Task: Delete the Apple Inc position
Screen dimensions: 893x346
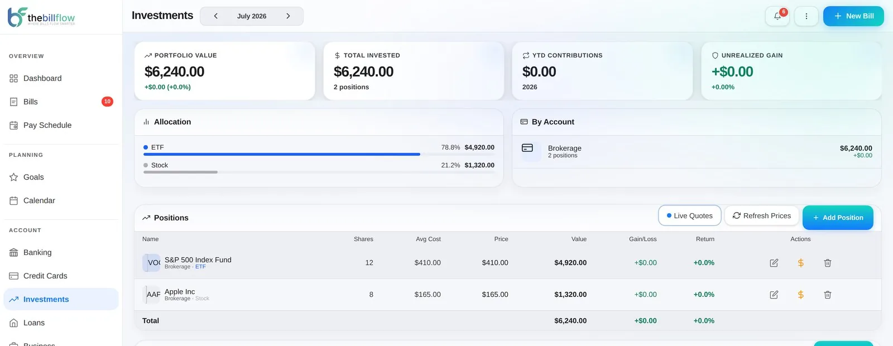Action: (x=828, y=295)
